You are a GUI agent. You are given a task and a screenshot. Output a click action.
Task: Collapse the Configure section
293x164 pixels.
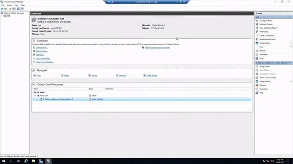[33, 41]
